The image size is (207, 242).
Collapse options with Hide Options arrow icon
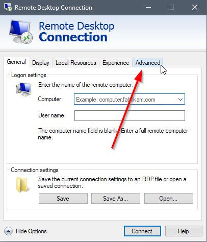tap(8, 231)
